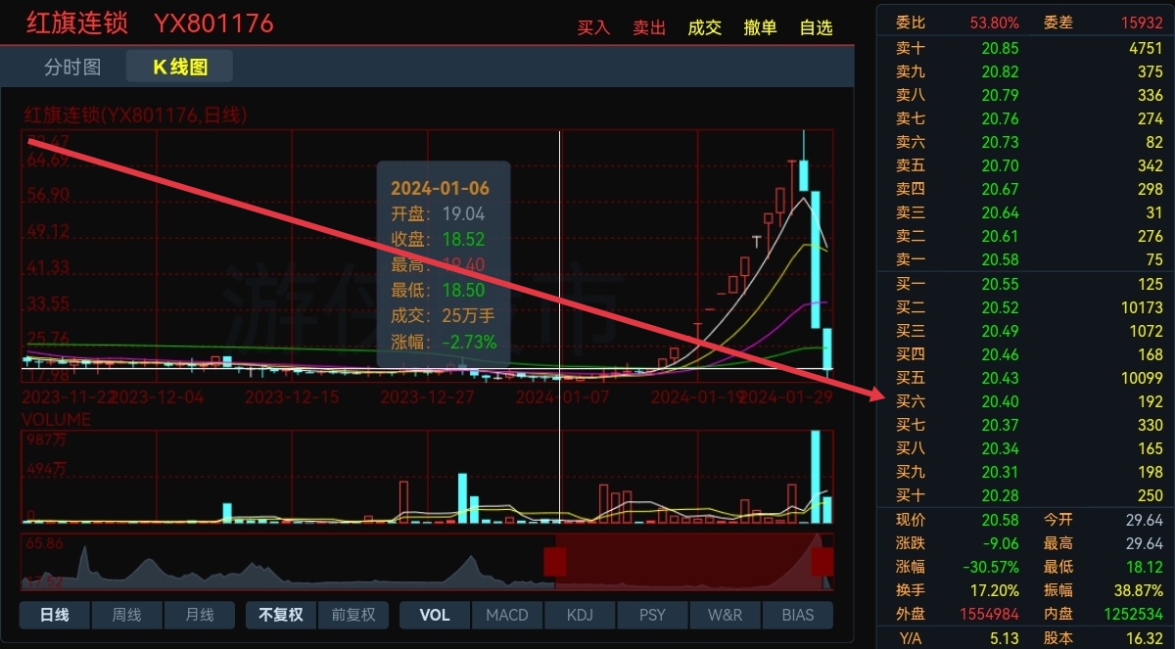Click the tooltip date 2024-01-06
1175x649 pixels.
coord(440,188)
